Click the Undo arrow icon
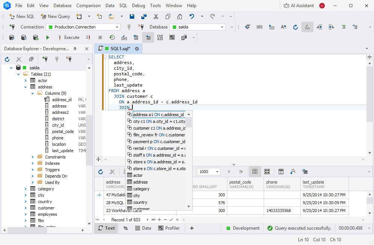The height and width of the screenshot is (245, 374). pos(192,16)
